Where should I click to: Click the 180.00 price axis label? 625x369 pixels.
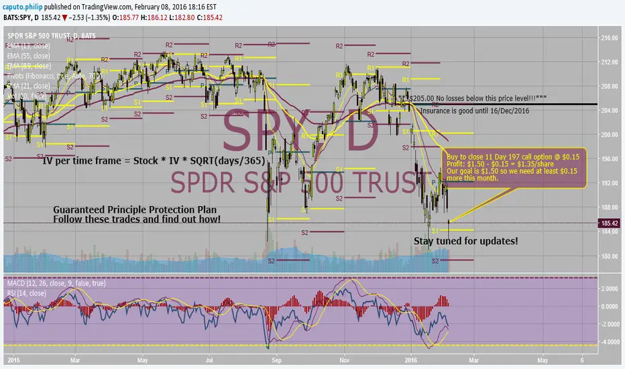(x=610, y=256)
